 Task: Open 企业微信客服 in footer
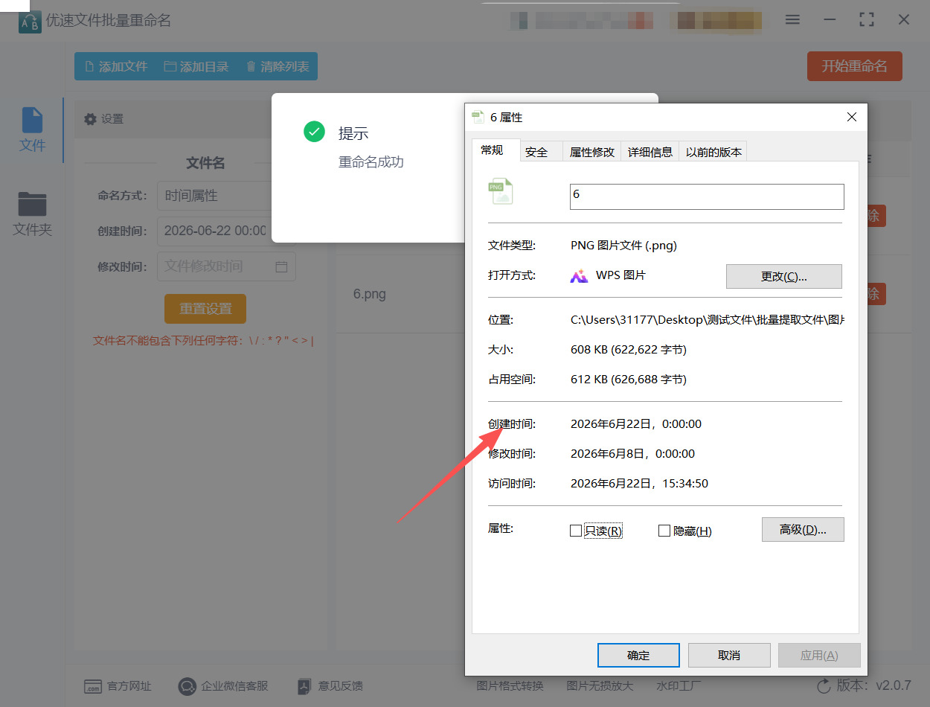[222, 686]
